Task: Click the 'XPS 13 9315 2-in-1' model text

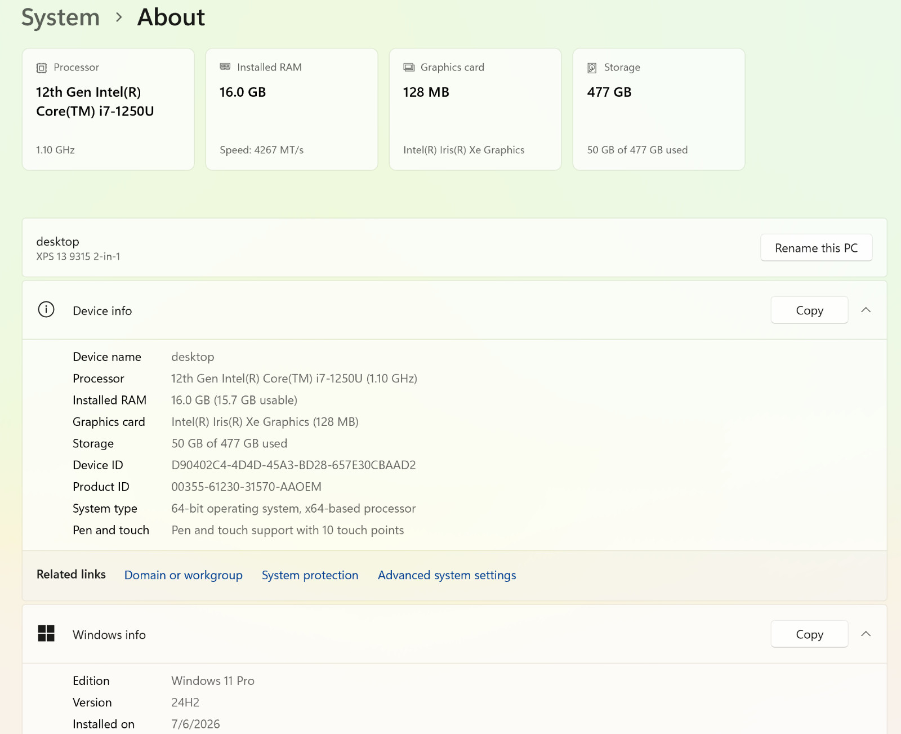Action: click(x=78, y=256)
